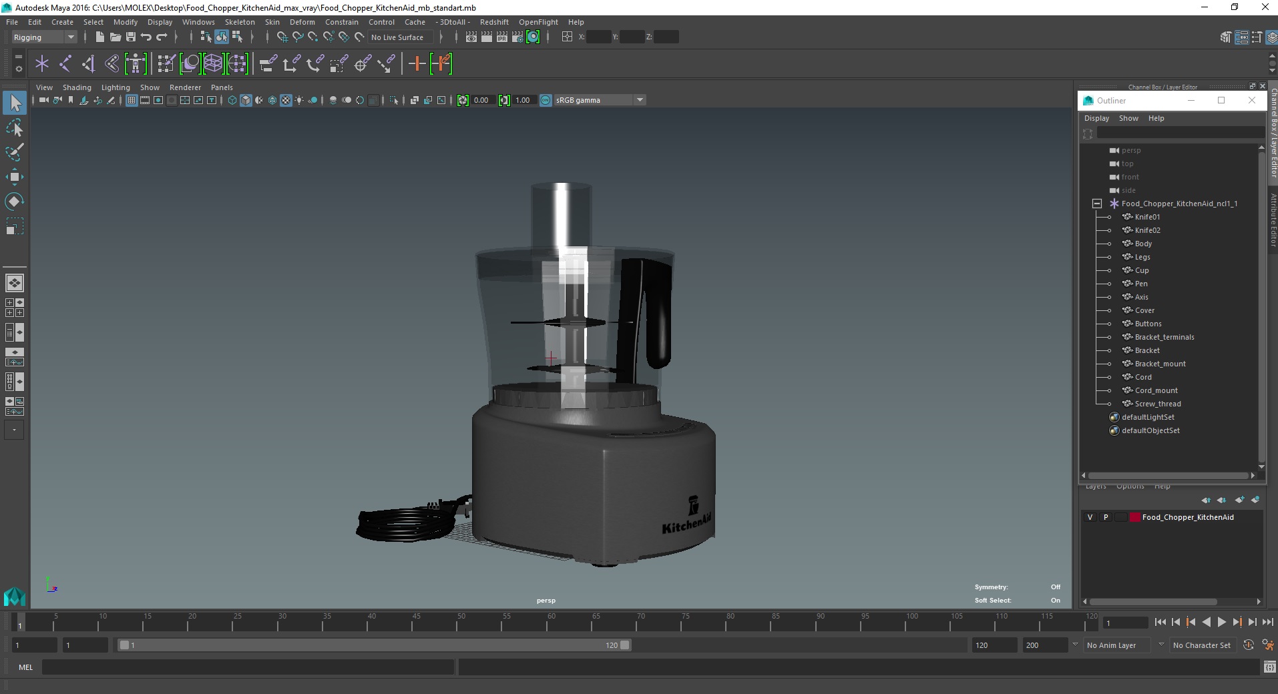1278x694 pixels.
Task: Activate the Move tool in toolbox
Action: (15, 177)
